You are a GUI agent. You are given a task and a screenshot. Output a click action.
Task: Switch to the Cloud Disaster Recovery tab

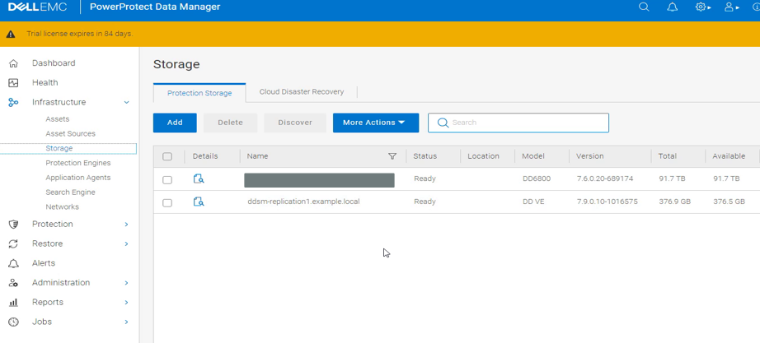pyautogui.click(x=302, y=92)
